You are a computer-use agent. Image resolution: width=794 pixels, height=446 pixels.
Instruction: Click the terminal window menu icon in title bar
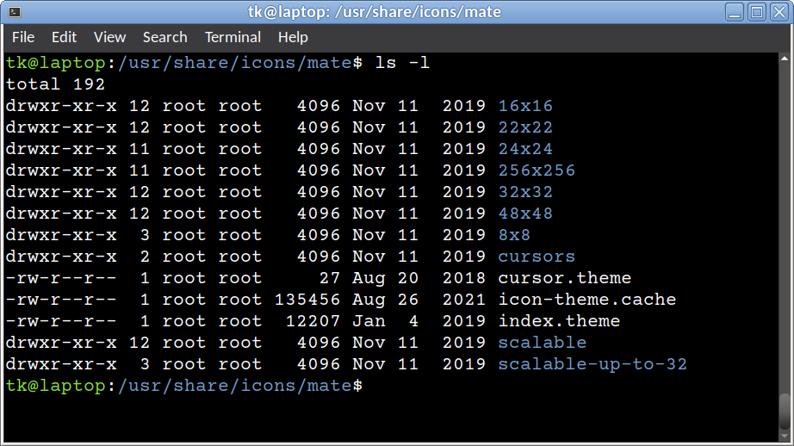pyautogui.click(x=14, y=12)
